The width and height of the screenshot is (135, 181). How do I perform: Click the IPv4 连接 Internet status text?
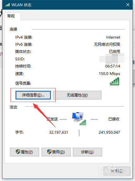pos(113,37)
